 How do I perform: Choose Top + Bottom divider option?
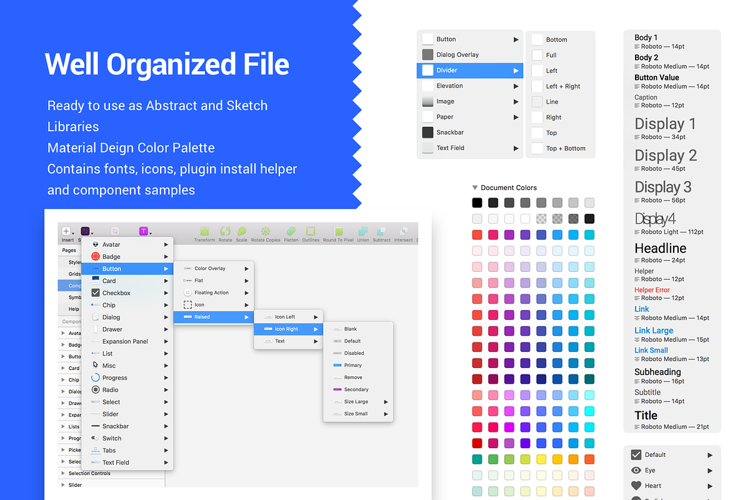click(x=561, y=148)
